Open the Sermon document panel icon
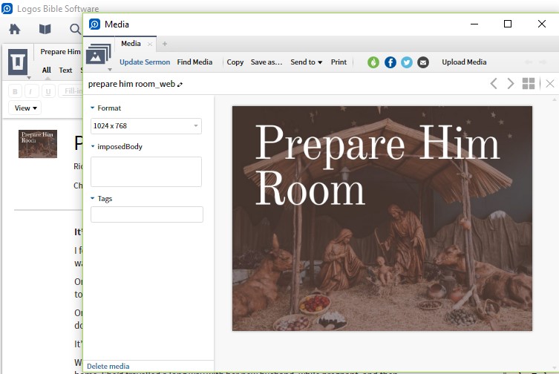The image size is (559, 374). point(18,62)
